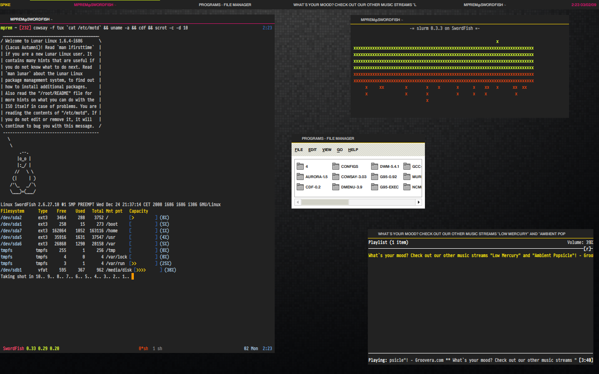599x374 pixels.
Task: Click the [r] repeat flag in music player
Action: tap(587, 249)
